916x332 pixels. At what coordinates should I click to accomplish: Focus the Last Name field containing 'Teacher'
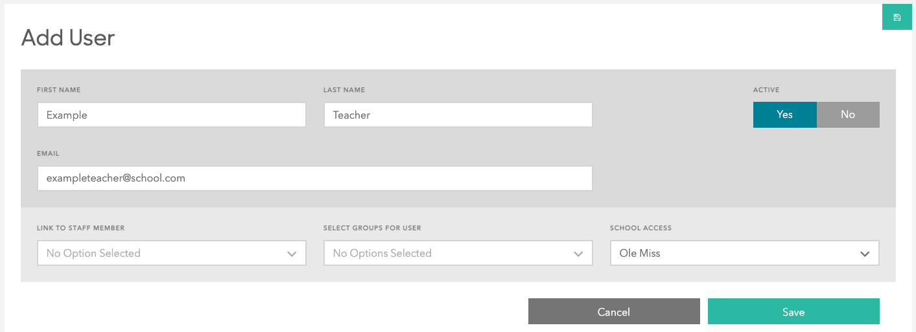458,115
